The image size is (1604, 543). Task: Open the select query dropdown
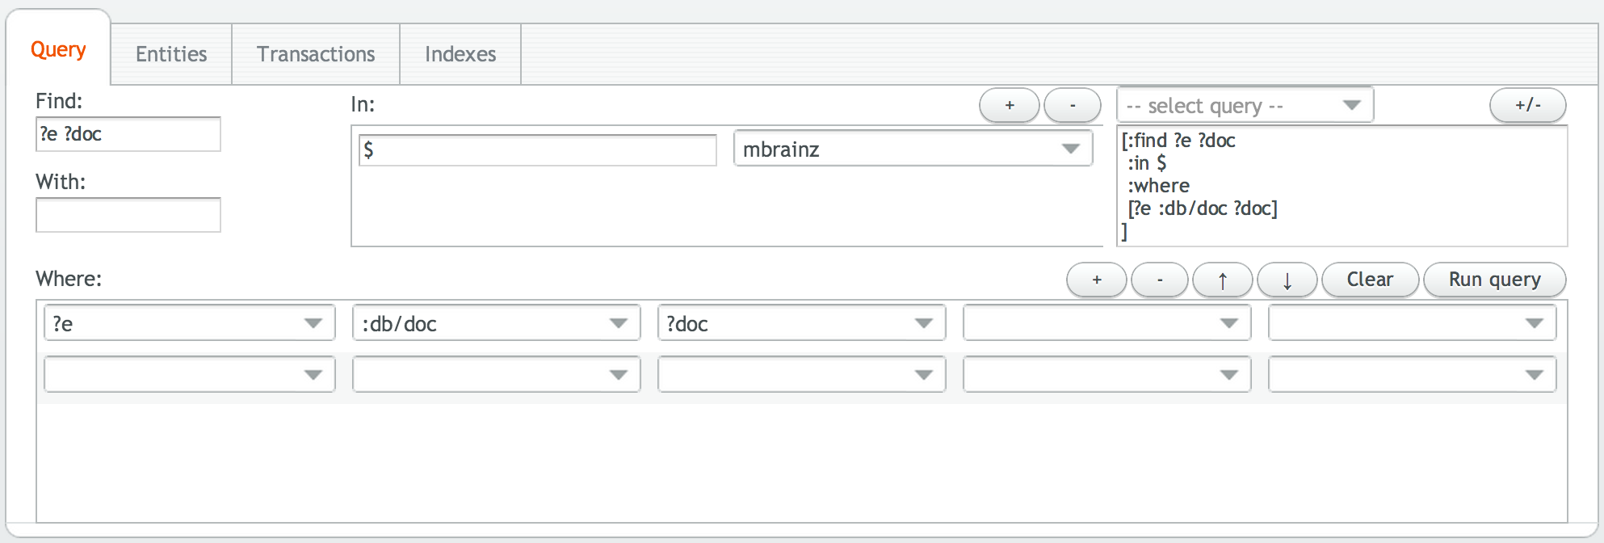[1245, 105]
